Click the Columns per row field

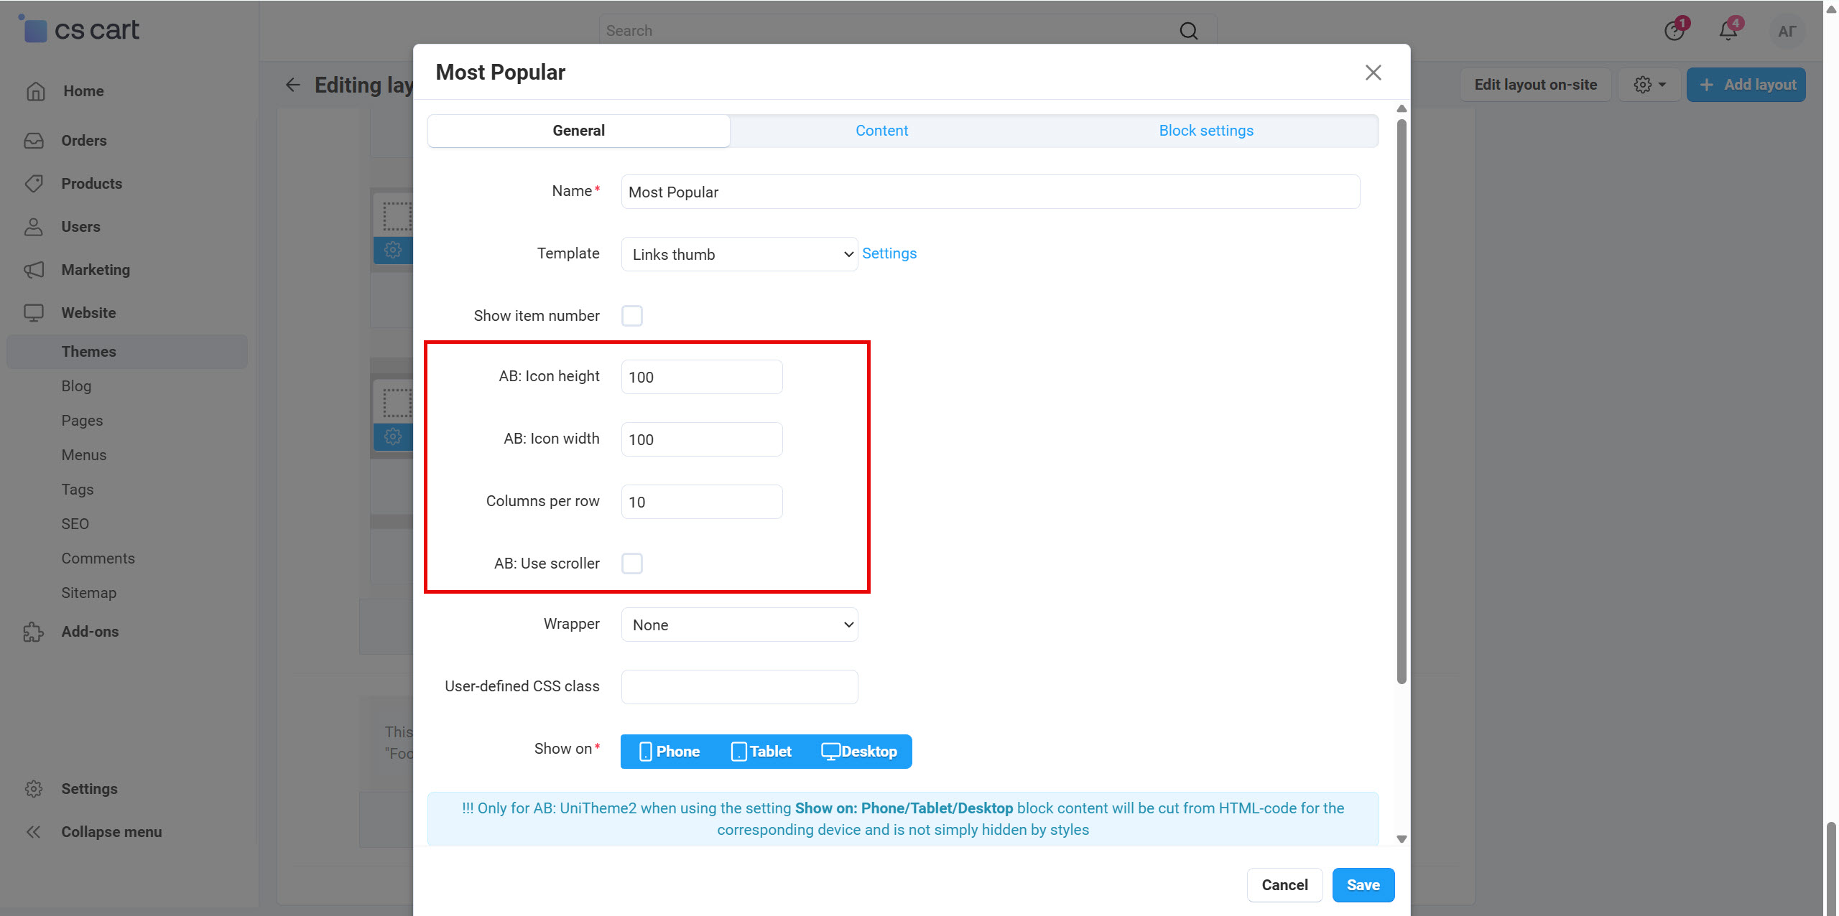(x=701, y=502)
